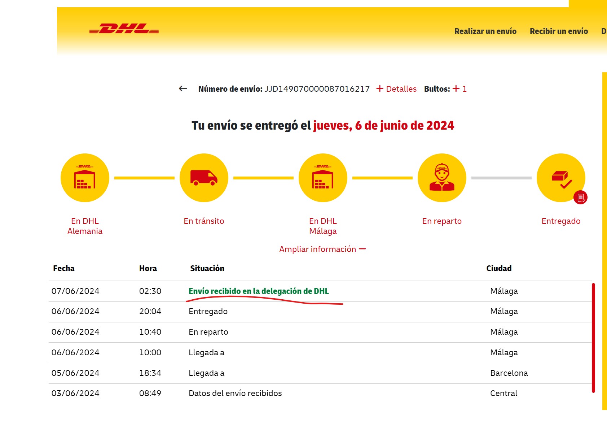Open the red proof-of-delivery document badge
Screen dimensions: 607x430
point(580,197)
